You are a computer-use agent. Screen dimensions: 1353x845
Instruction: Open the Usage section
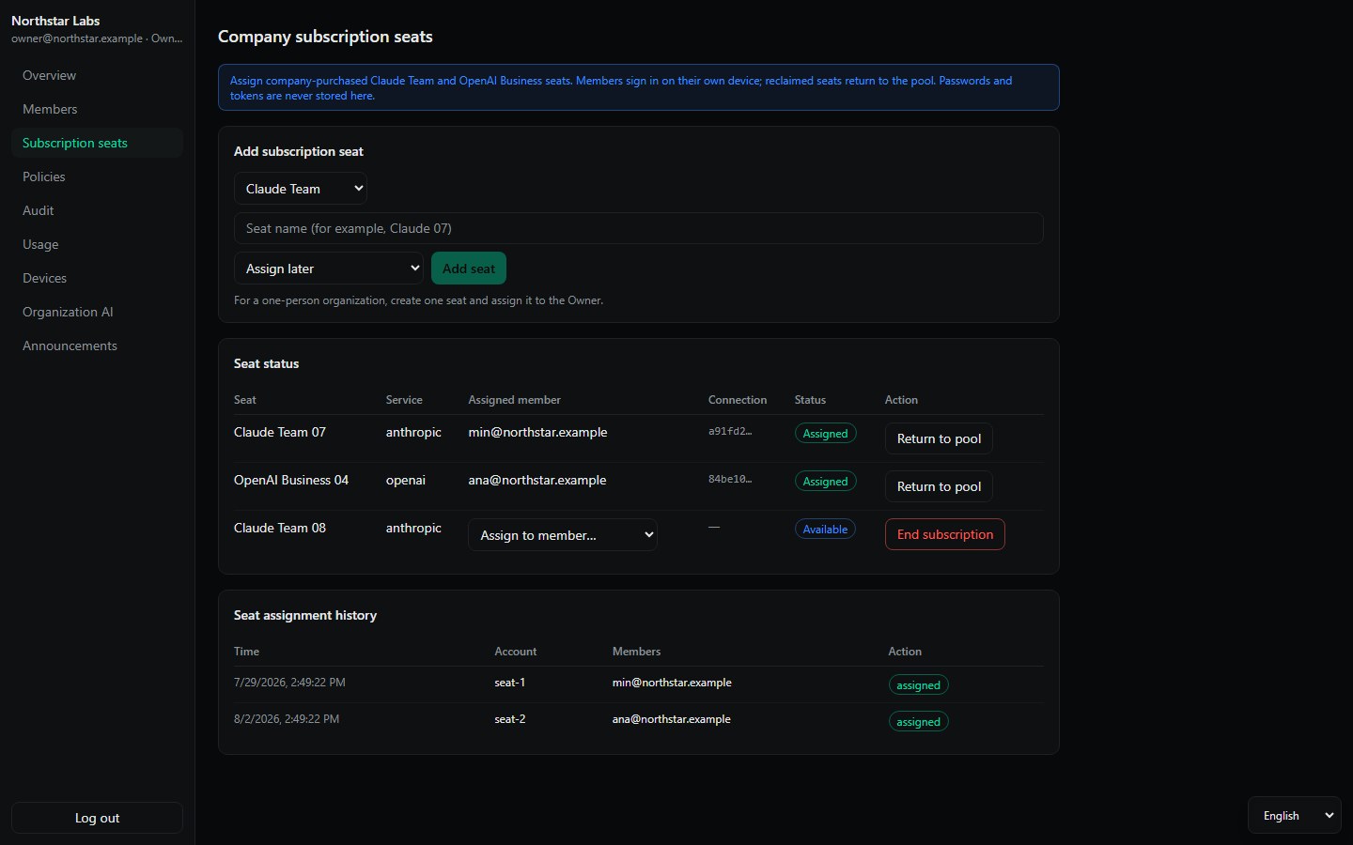[x=97, y=244]
